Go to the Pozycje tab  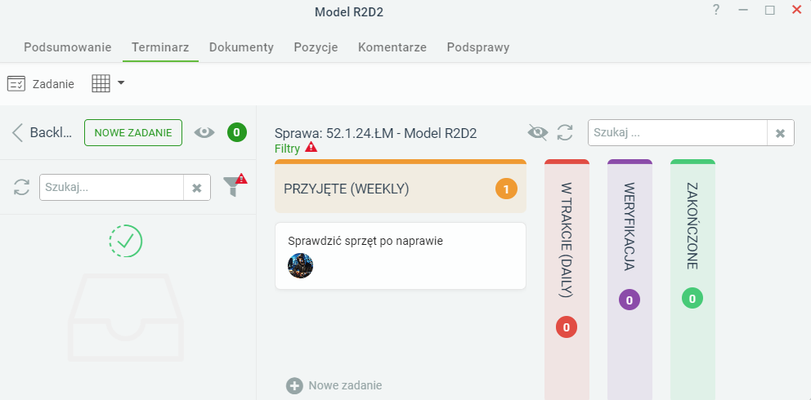316,47
